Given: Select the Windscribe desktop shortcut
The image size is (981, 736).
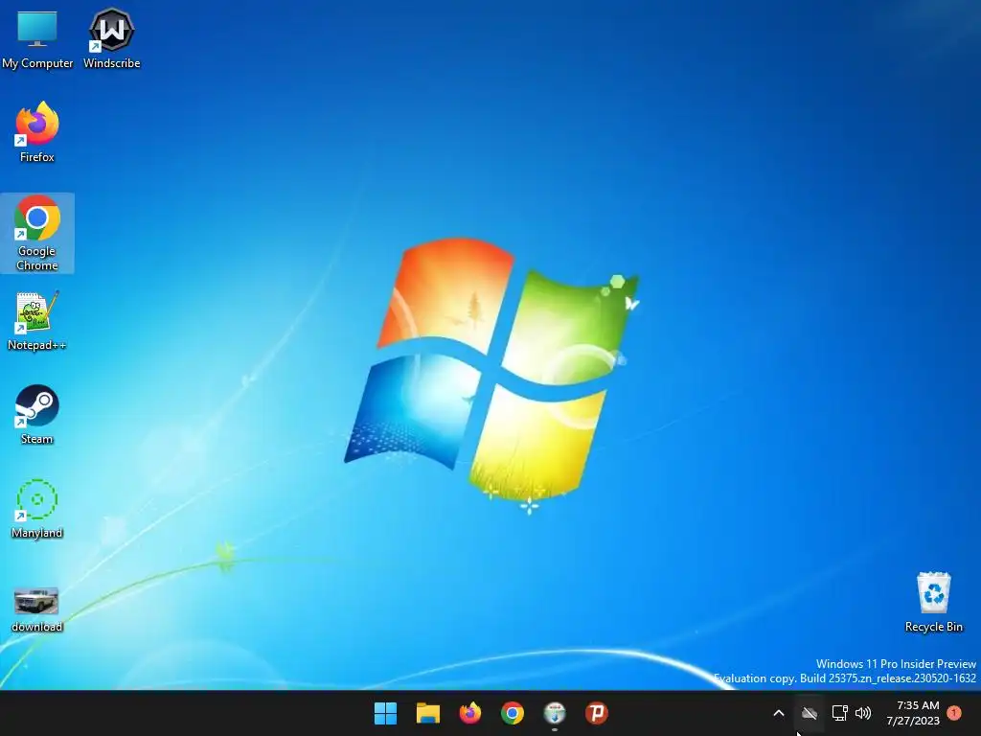Looking at the screenshot, I should 111,39.
